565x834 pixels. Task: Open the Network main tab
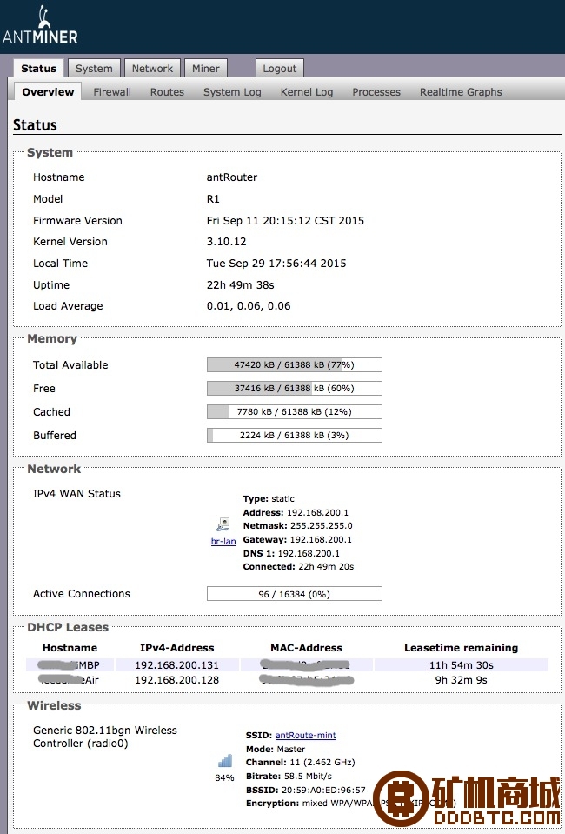152,69
